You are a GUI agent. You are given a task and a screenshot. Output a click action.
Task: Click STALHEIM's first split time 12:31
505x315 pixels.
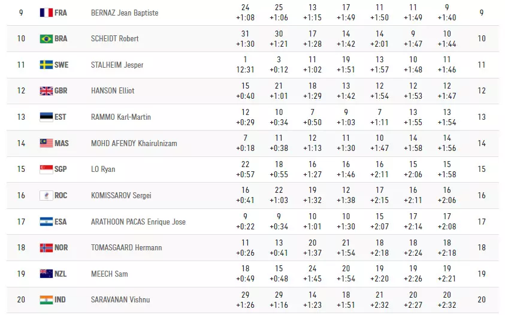pos(245,69)
